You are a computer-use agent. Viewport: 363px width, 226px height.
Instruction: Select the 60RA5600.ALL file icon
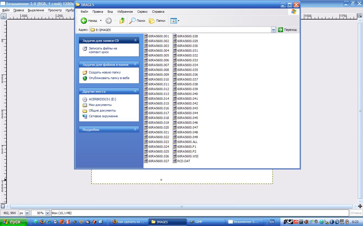click(175, 142)
